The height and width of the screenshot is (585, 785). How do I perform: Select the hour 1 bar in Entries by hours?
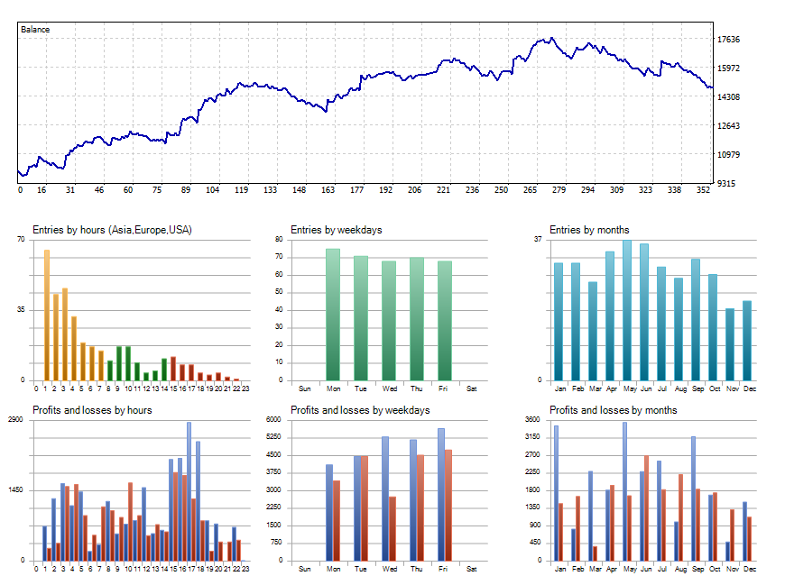pos(47,315)
